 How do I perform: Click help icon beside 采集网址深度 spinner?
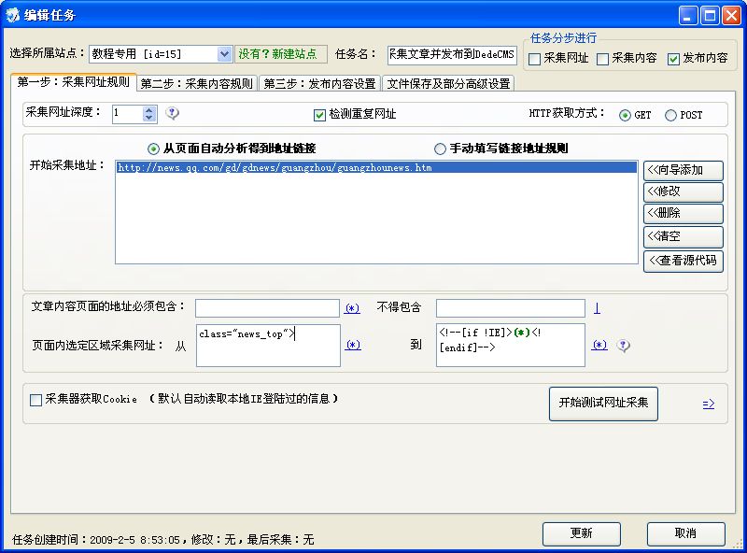[x=172, y=114]
